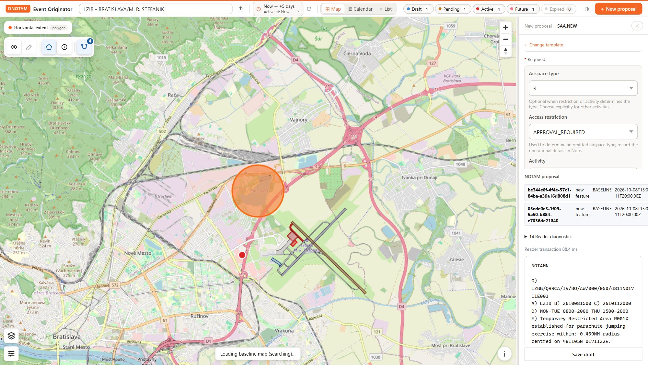The width and height of the screenshot is (648, 365).
Task: Open the Airspace type dropdown
Action: 583,88
